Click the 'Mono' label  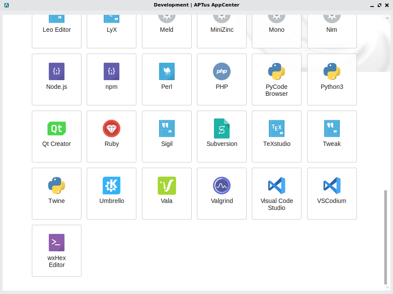click(x=277, y=30)
